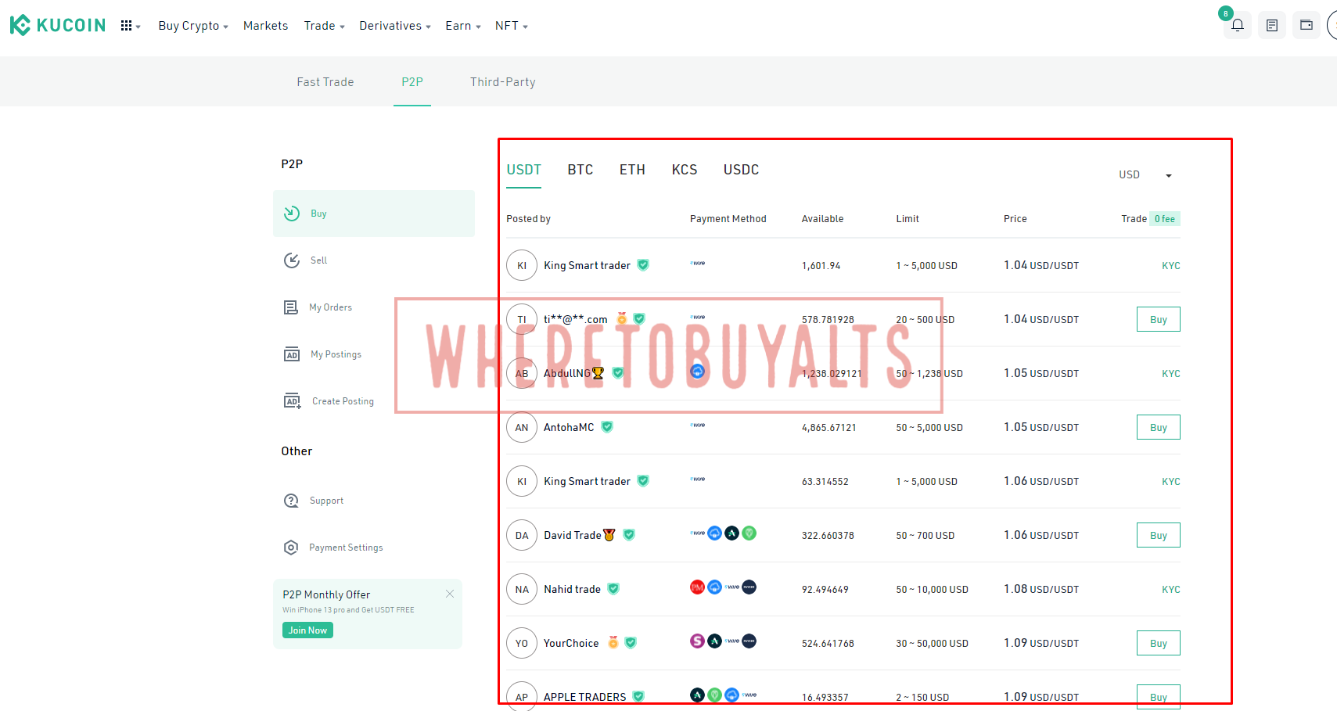Buy from AntohaMC at 1.05
1337x711 pixels.
(x=1158, y=427)
